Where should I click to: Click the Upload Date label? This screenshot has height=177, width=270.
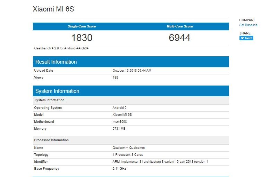click(x=44, y=71)
